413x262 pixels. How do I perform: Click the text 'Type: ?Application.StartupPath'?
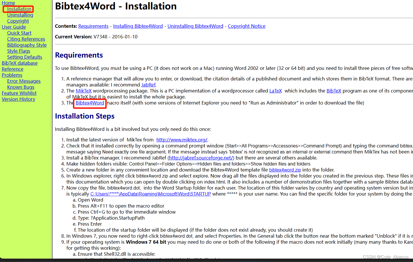(111, 218)
